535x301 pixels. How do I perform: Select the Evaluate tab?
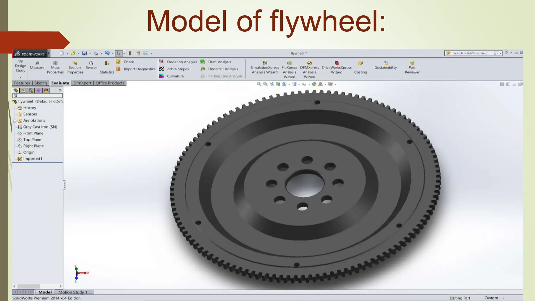(x=60, y=83)
